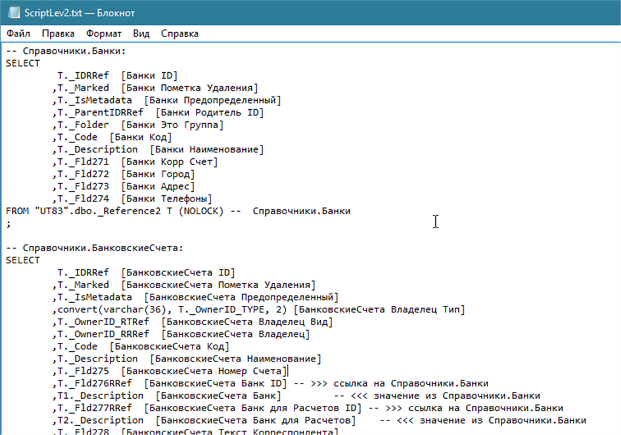Place cursor on [БанковскиеСчета Номер Счета]

pos(204,371)
